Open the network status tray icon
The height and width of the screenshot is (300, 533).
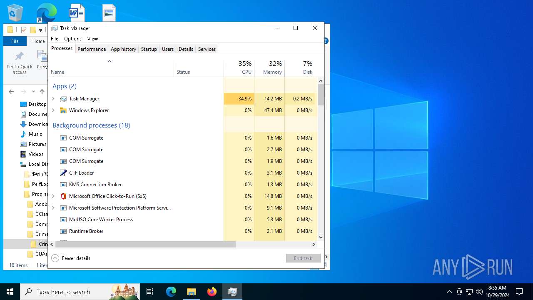pos(469,292)
